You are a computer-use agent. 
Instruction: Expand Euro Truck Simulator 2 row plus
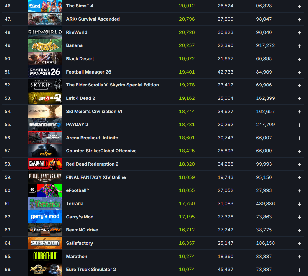299,270
